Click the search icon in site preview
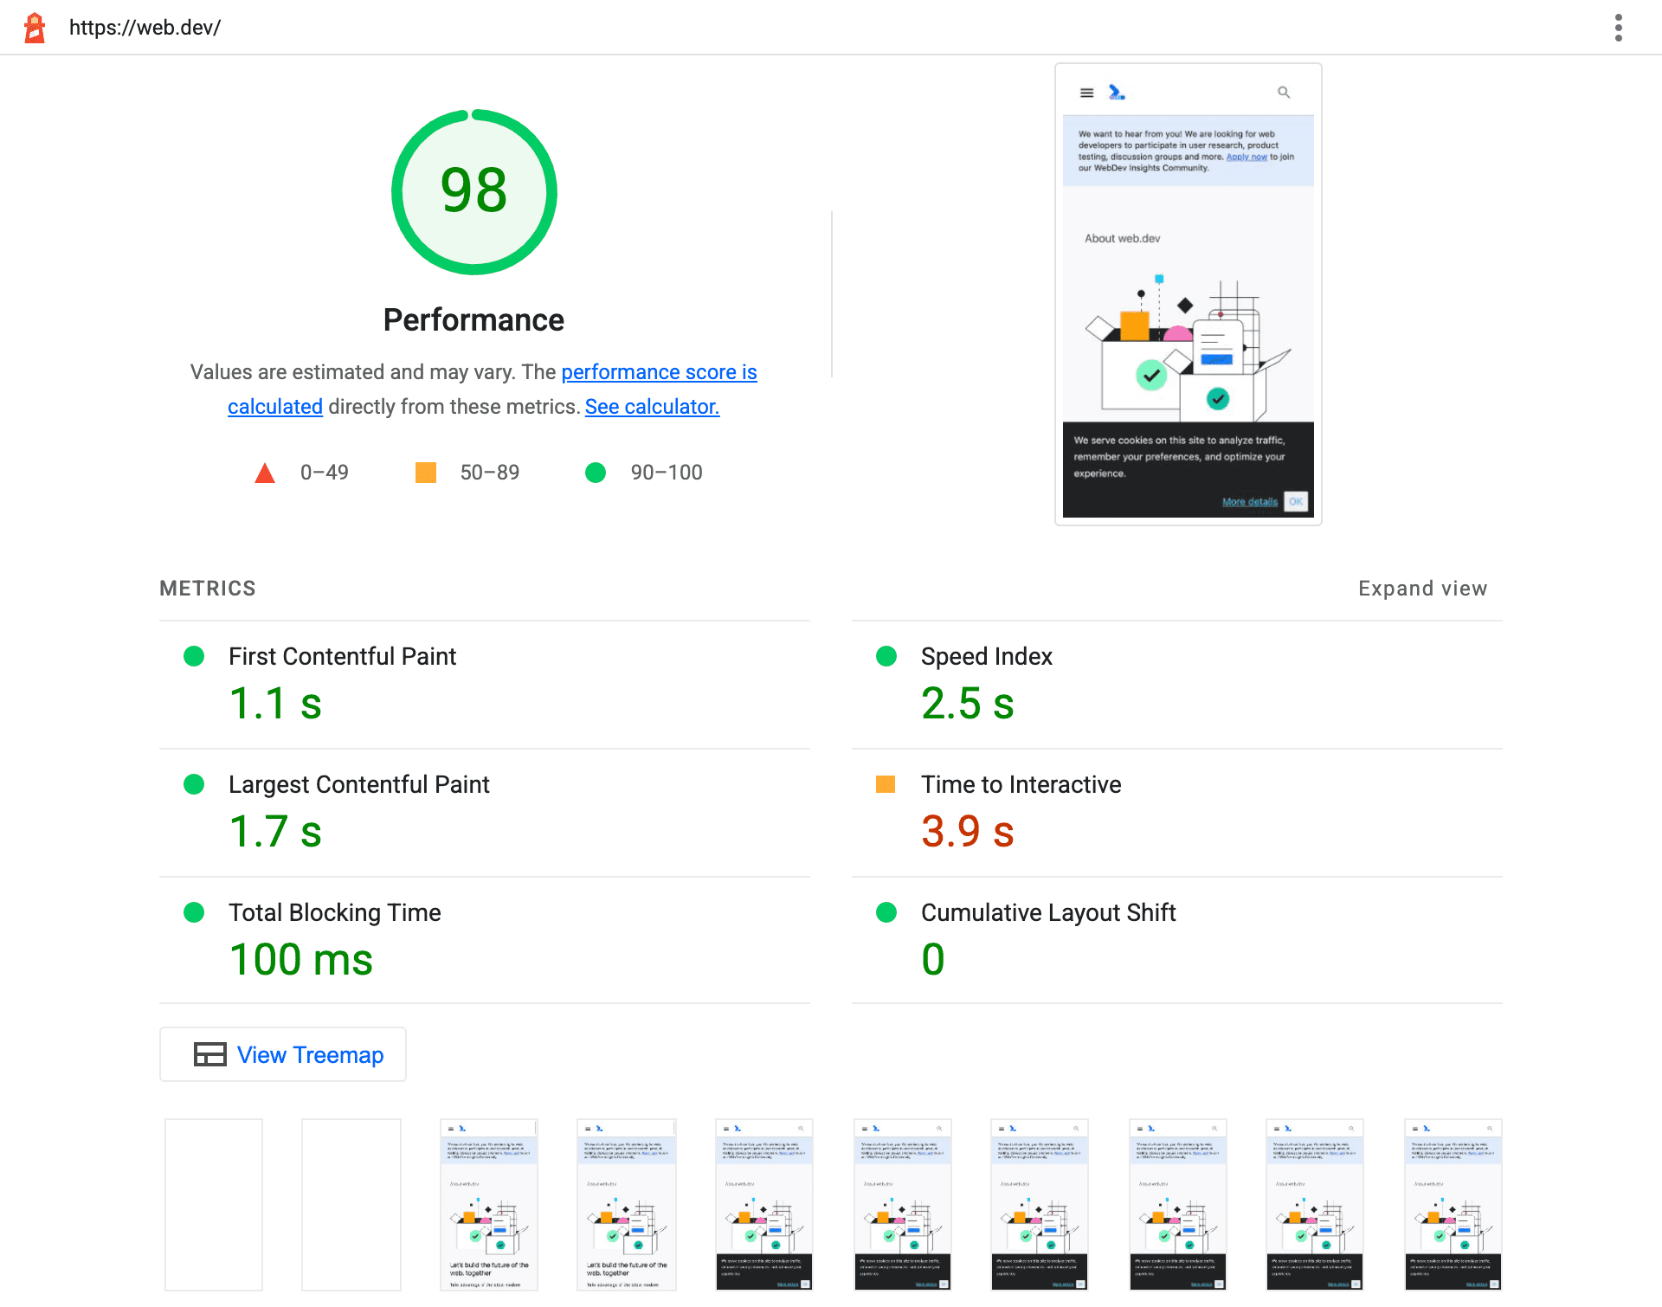1662x1307 pixels. (1283, 92)
